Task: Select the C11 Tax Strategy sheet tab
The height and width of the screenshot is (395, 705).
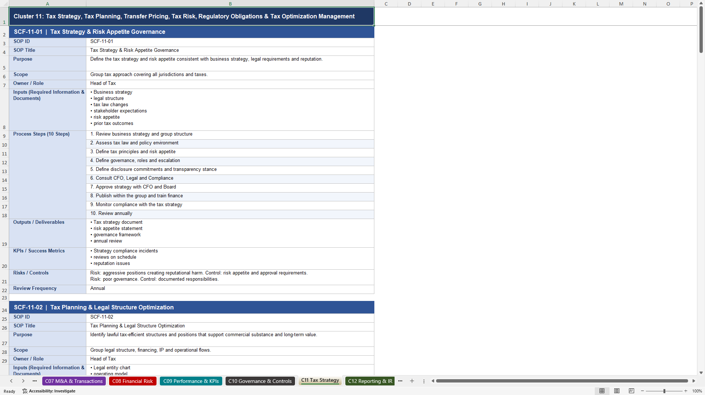Action: pyautogui.click(x=320, y=381)
